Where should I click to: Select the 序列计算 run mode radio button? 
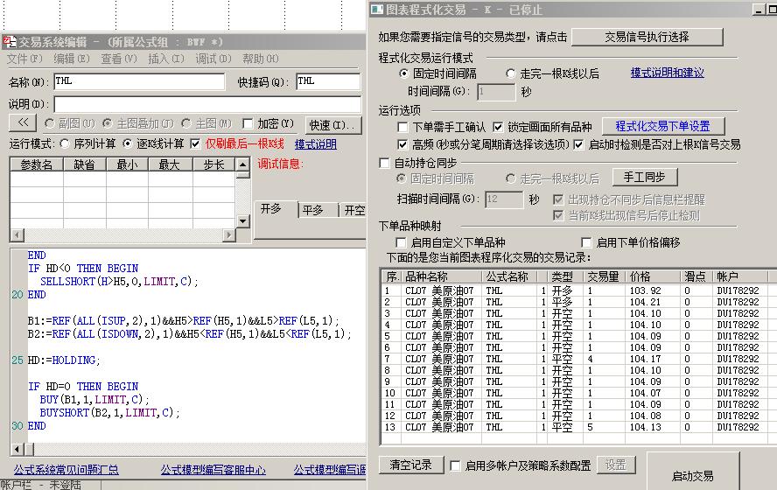click(64, 143)
